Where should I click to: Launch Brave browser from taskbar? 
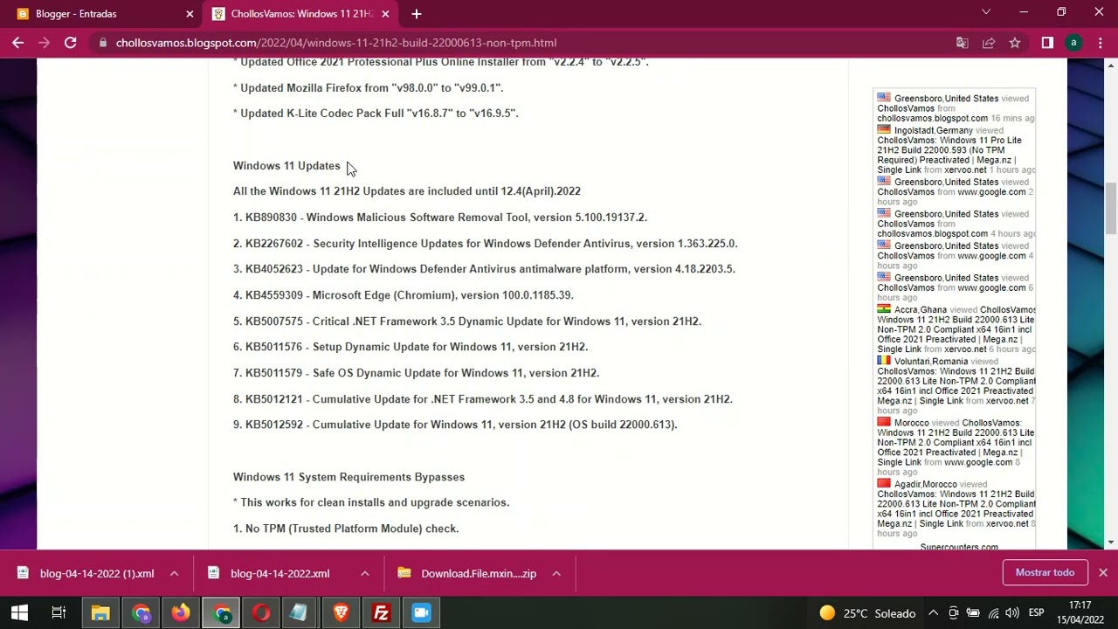[341, 613]
